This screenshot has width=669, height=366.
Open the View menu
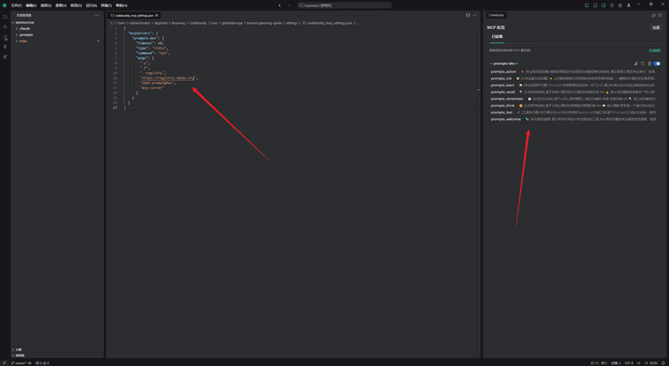[61, 5]
